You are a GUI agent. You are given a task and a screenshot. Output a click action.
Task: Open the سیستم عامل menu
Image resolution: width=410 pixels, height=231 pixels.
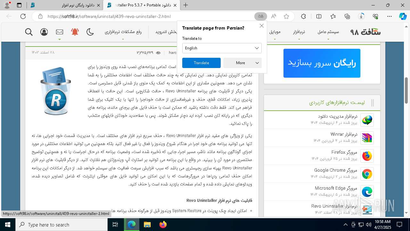[x=328, y=32]
